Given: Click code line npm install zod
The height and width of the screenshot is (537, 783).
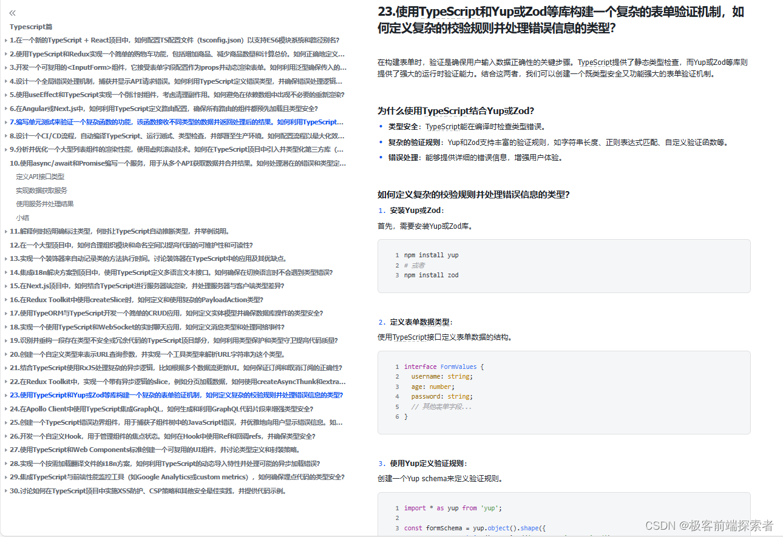Looking at the screenshot, I should [x=431, y=275].
